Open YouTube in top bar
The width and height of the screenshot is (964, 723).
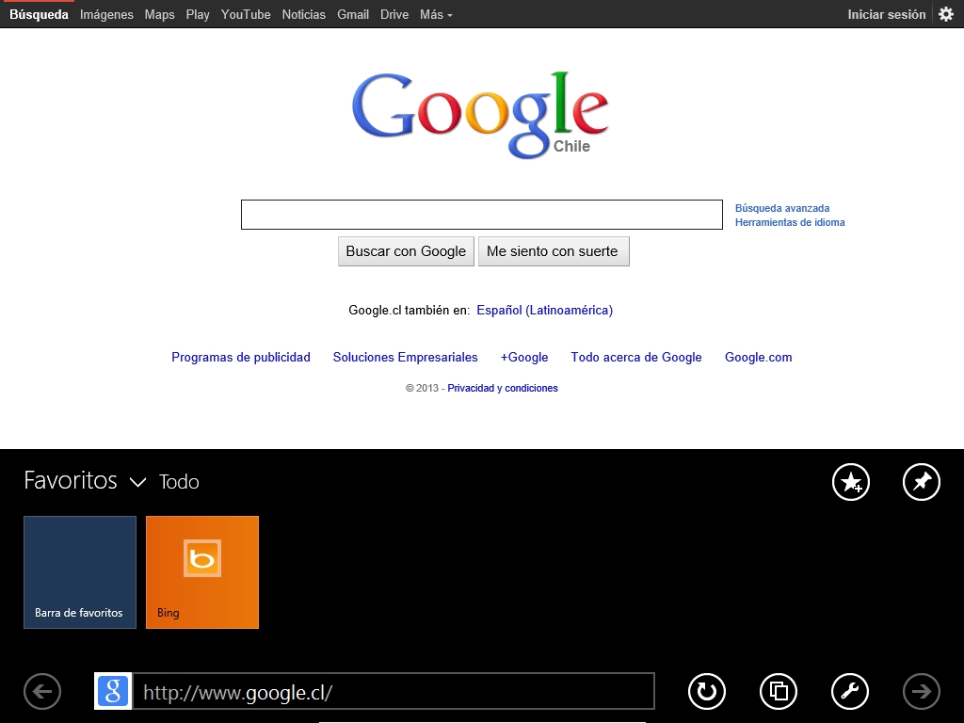tap(246, 14)
